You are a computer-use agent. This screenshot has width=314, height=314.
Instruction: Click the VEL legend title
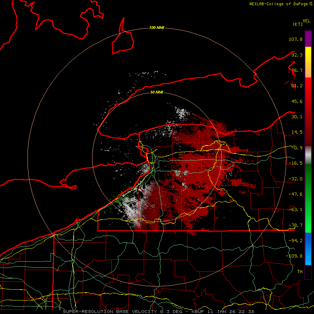coord(306,21)
